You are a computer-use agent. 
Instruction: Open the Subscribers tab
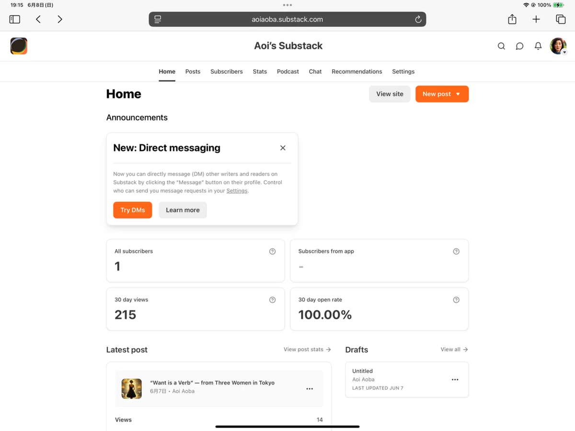click(x=227, y=71)
